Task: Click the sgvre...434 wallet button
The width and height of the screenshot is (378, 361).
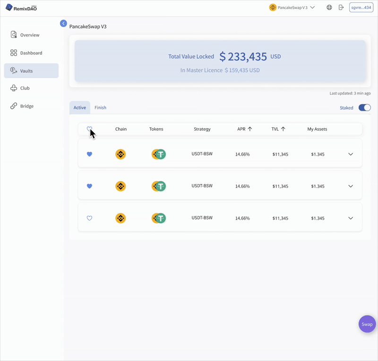Action: [361, 8]
